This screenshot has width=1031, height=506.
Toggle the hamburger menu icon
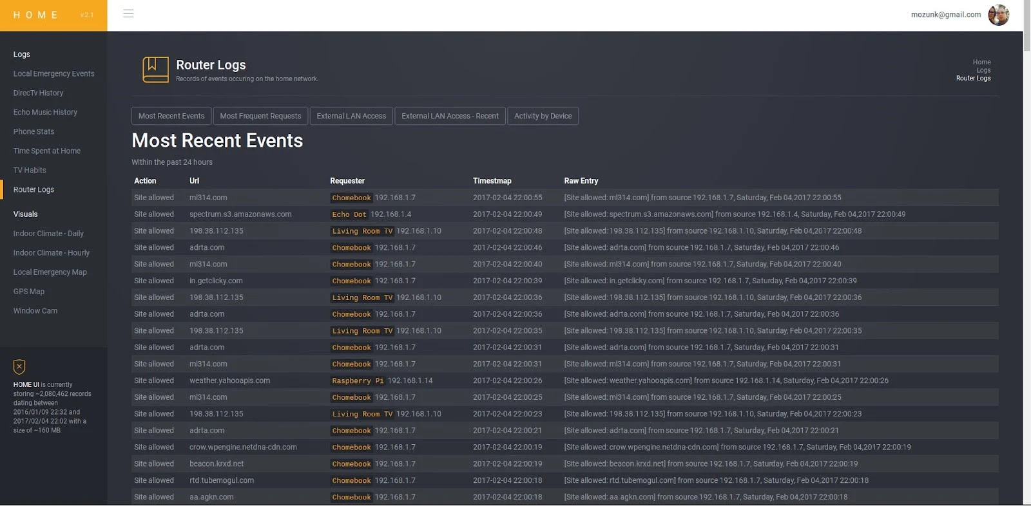coord(128,14)
